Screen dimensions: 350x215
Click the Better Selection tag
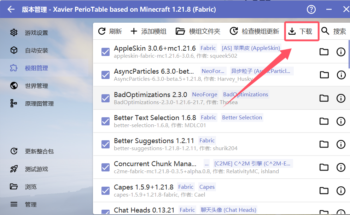tap(242, 118)
